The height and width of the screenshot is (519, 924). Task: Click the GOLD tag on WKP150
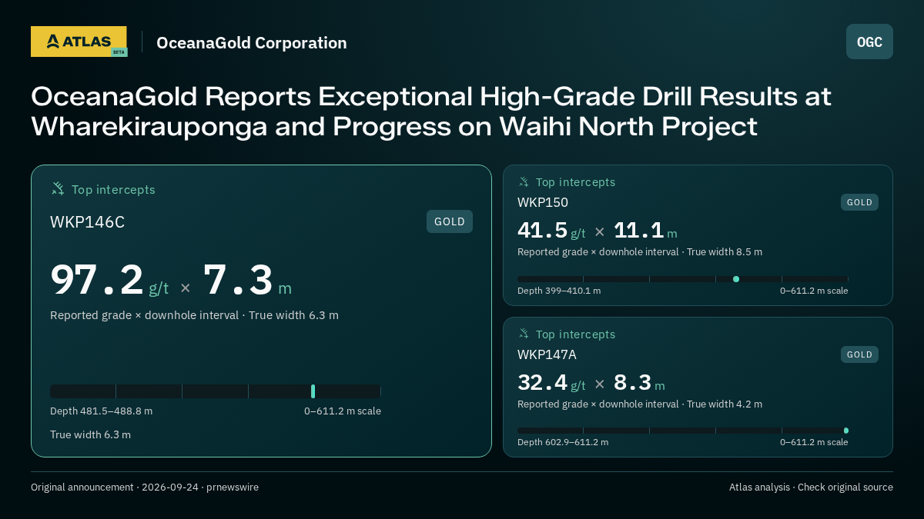point(859,202)
